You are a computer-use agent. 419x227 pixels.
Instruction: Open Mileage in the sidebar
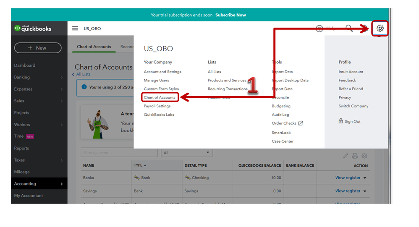click(x=22, y=172)
